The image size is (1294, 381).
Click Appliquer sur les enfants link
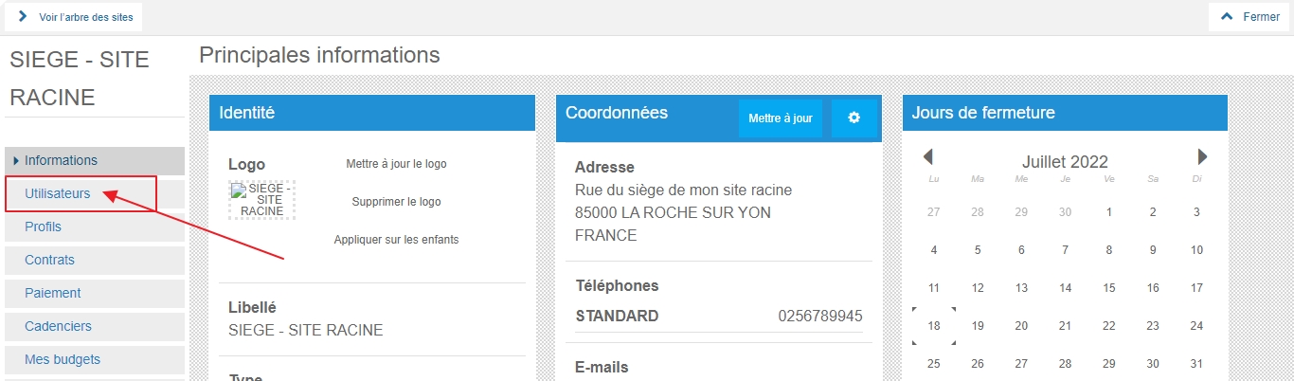[396, 240]
